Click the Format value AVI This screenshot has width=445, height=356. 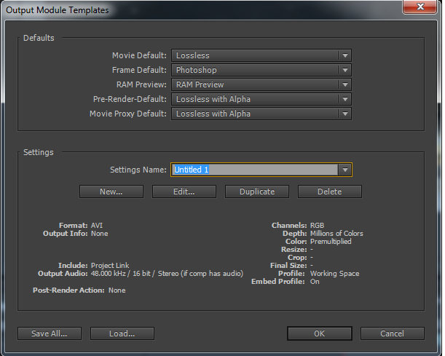click(97, 225)
